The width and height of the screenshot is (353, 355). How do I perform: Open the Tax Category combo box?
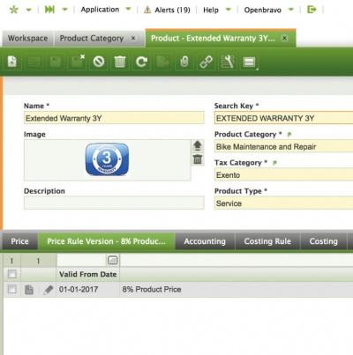[283, 174]
